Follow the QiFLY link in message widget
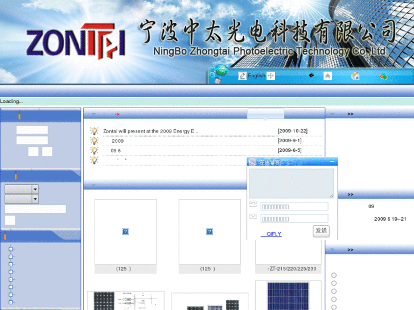The width and height of the screenshot is (414, 310). (x=271, y=234)
